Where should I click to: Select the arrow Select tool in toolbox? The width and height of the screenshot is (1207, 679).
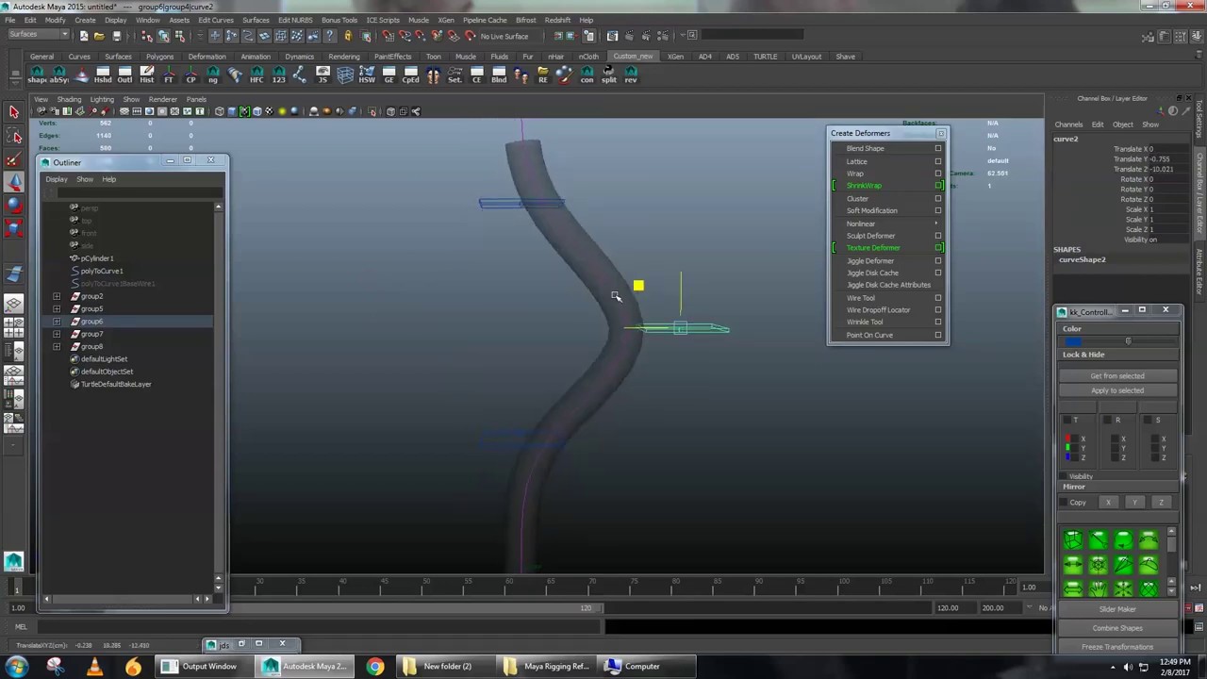pos(13,111)
